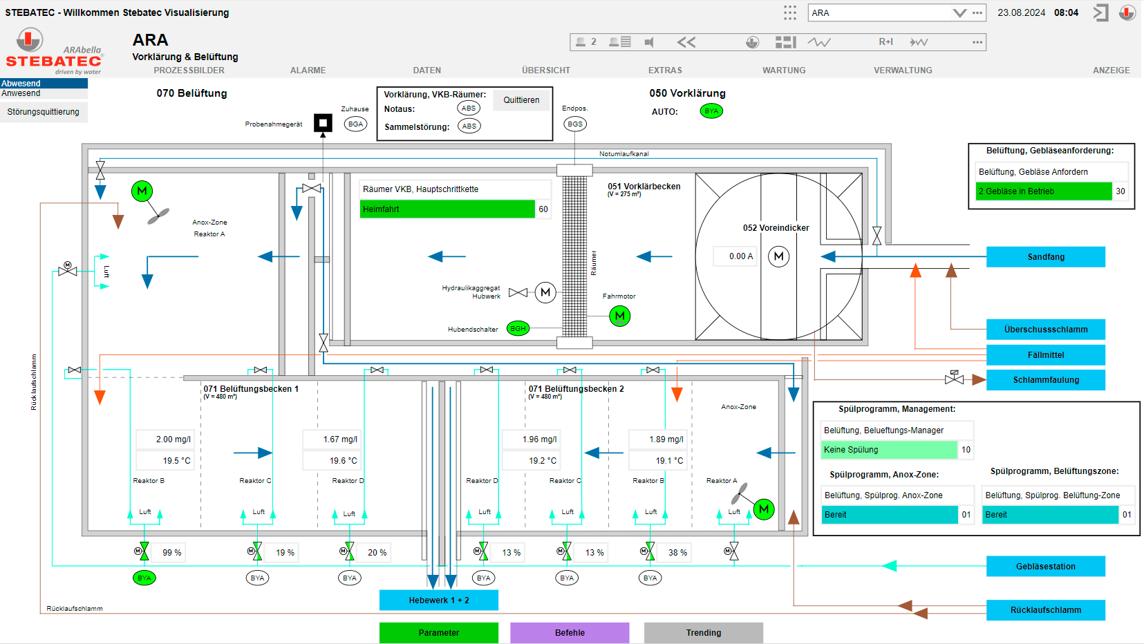This screenshot has width=1144, height=644.
Task: Switch to the WARTUNG menu tab
Action: pos(783,70)
